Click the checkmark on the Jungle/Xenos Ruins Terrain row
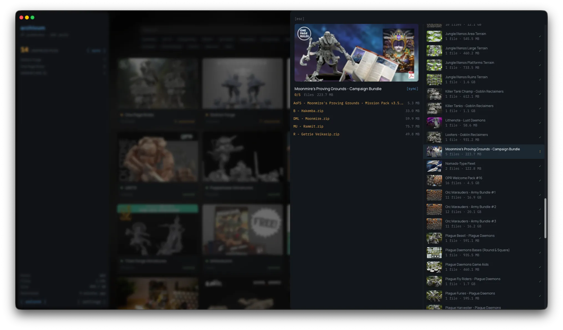 click(x=540, y=80)
